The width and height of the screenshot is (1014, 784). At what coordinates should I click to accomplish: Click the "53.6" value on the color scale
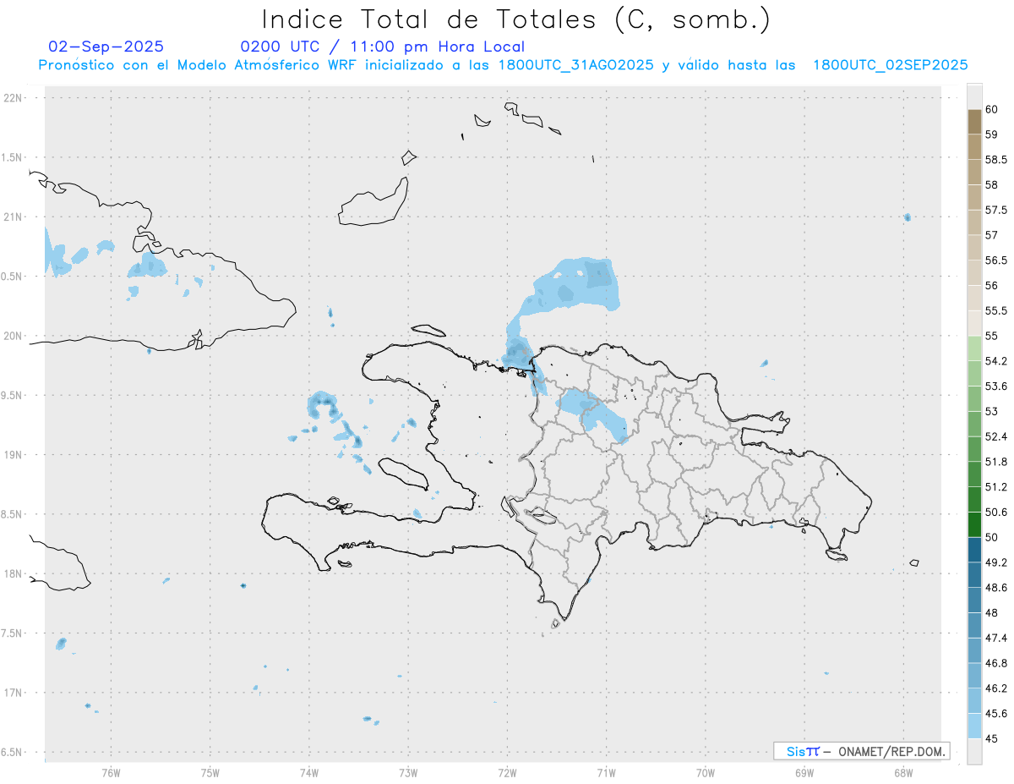click(996, 386)
